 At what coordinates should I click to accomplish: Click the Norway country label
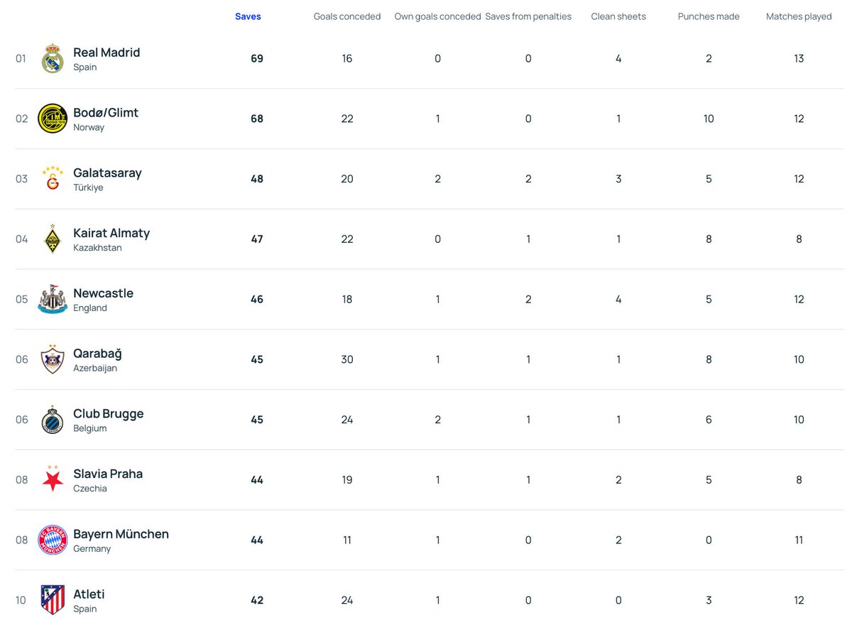tap(89, 128)
